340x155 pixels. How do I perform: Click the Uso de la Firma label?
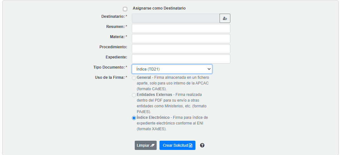pyautogui.click(x=111, y=77)
